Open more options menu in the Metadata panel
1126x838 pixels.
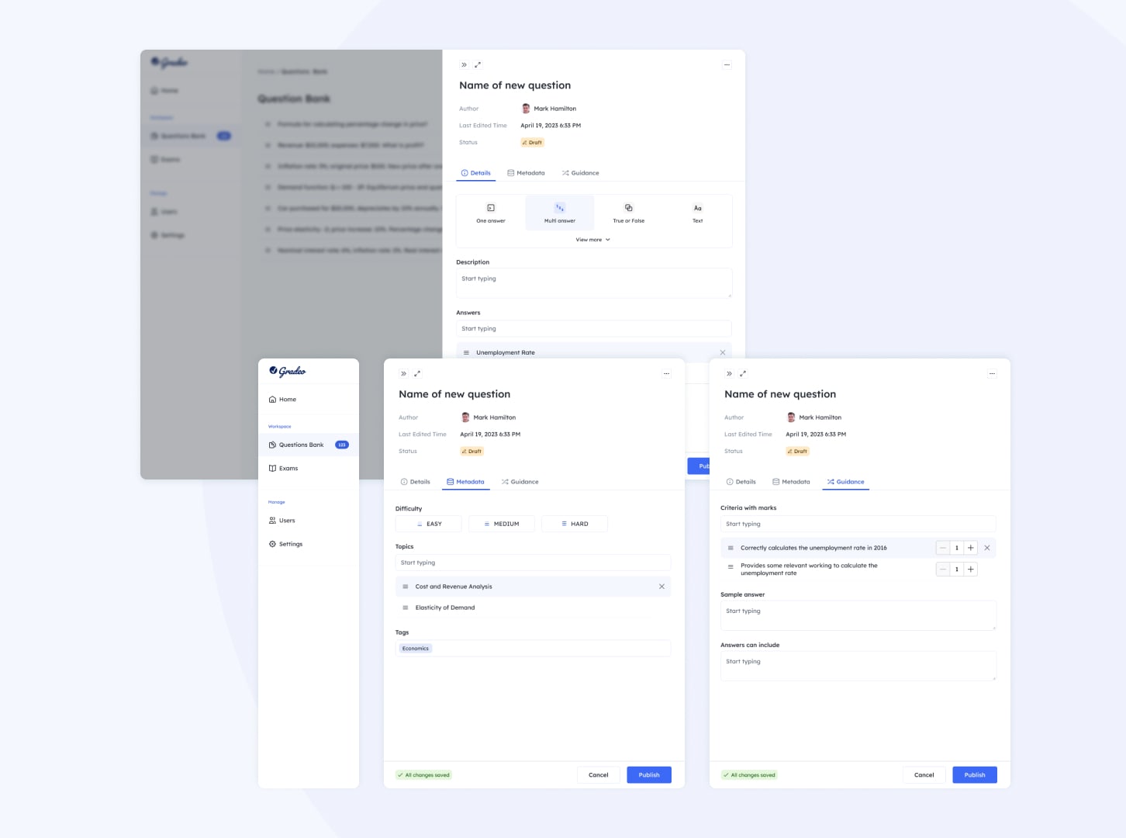(x=666, y=374)
